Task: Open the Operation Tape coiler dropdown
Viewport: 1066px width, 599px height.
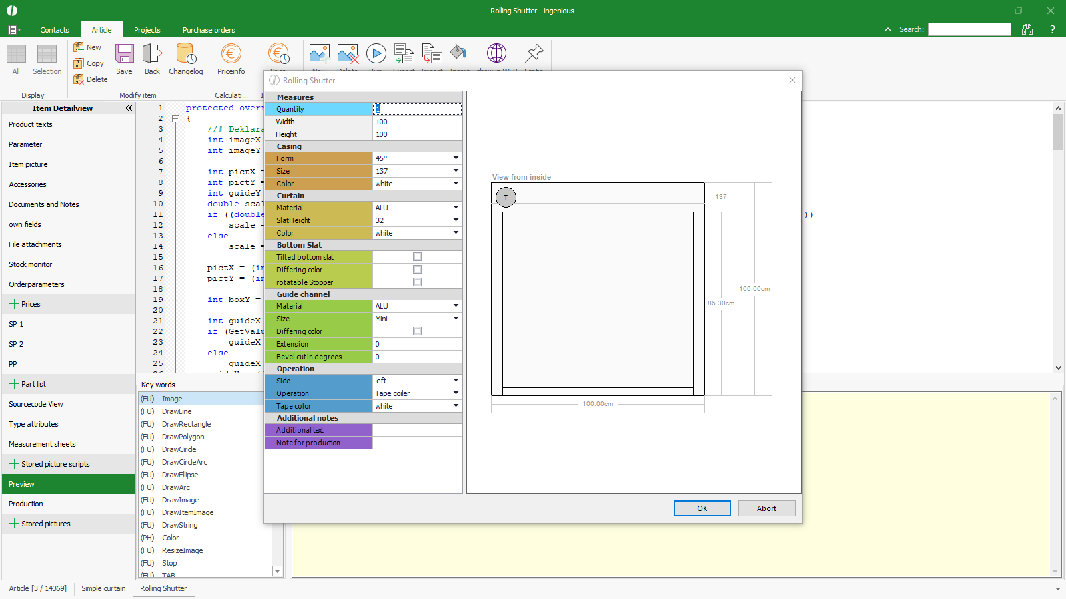Action: pyautogui.click(x=456, y=393)
